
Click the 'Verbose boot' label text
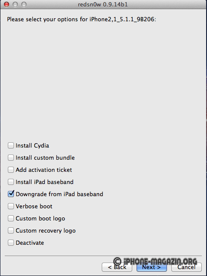click(34, 206)
